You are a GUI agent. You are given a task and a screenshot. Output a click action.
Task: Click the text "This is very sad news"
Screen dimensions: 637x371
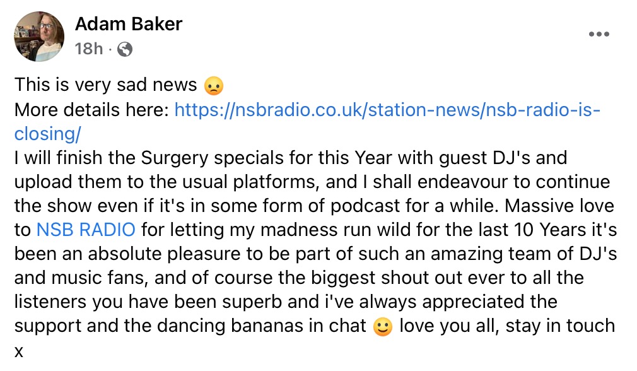[106, 85]
